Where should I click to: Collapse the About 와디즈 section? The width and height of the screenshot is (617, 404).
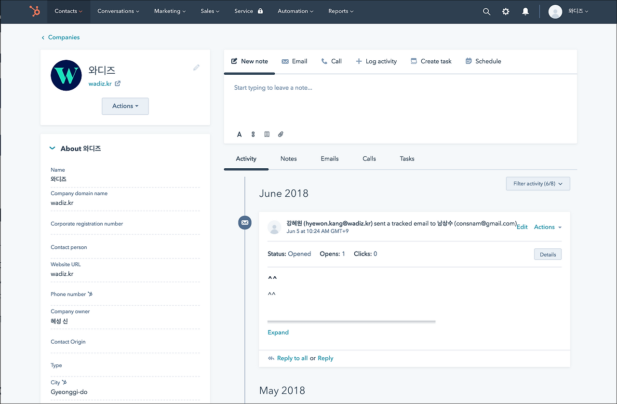point(53,148)
